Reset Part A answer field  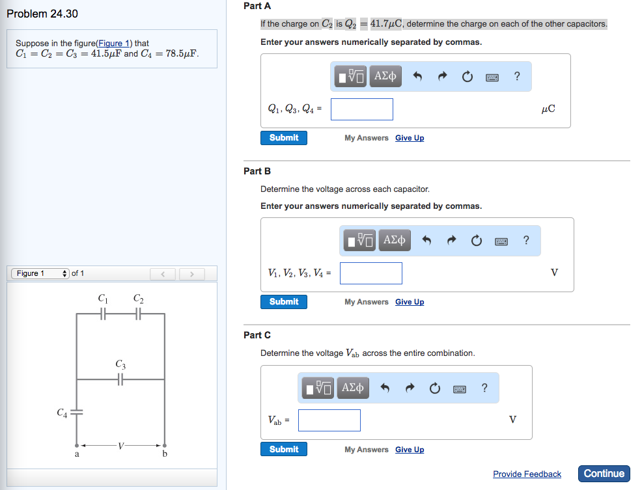[x=467, y=77]
